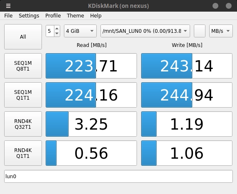This screenshot has width=237, height=194.
Task: Open the MB/s unit dropdown
Action: tap(221, 31)
